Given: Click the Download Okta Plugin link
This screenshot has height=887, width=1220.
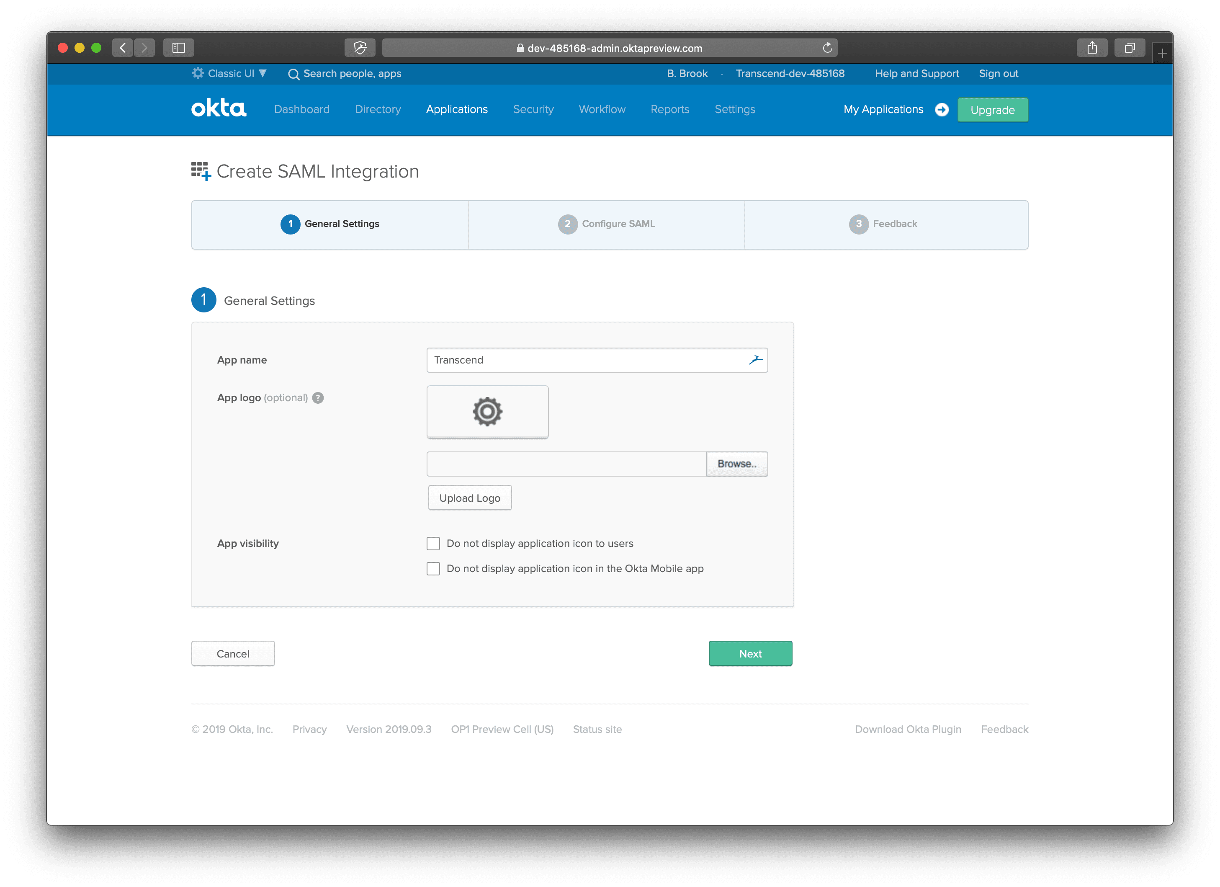Looking at the screenshot, I should pyautogui.click(x=908, y=729).
